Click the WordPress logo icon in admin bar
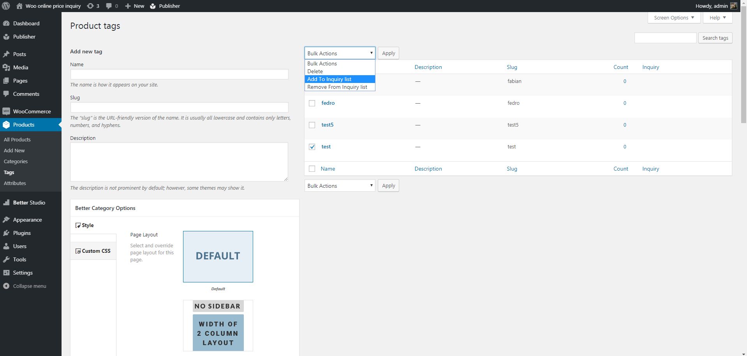Screen dimensions: 747x356 pyautogui.click(x=6, y=6)
